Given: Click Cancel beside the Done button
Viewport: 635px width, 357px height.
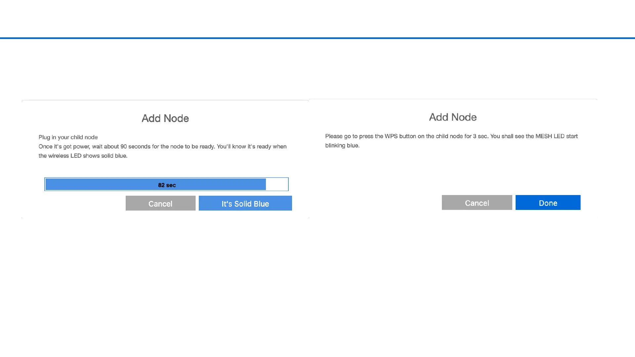Looking at the screenshot, I should (477, 203).
